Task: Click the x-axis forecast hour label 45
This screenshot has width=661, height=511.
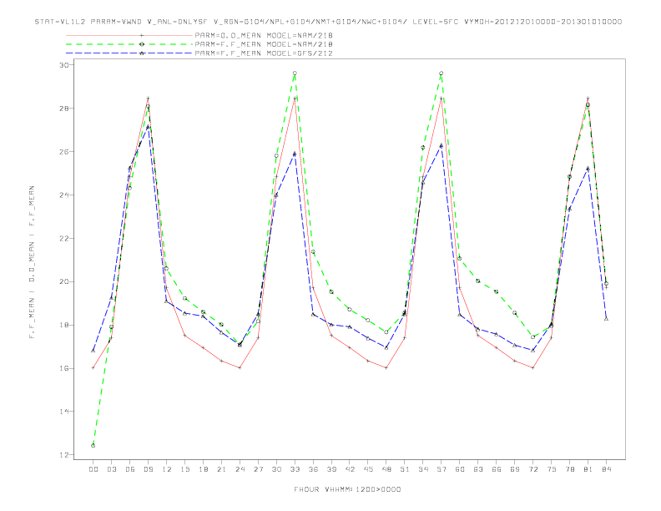Action: coord(368,469)
